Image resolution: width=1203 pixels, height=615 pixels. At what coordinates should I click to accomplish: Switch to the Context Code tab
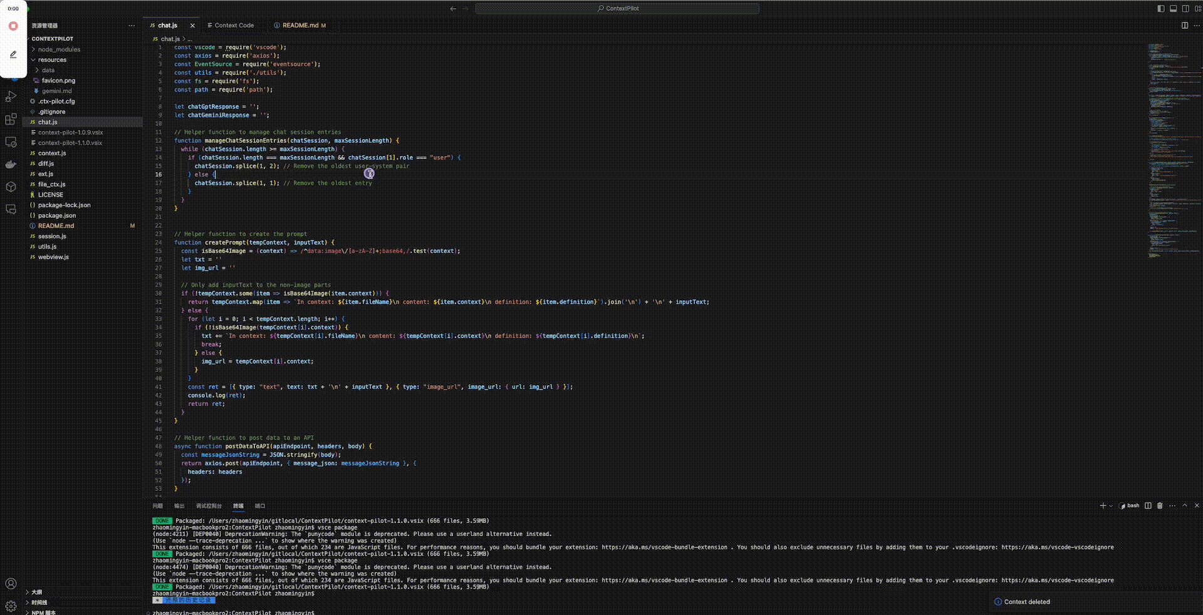tap(234, 26)
